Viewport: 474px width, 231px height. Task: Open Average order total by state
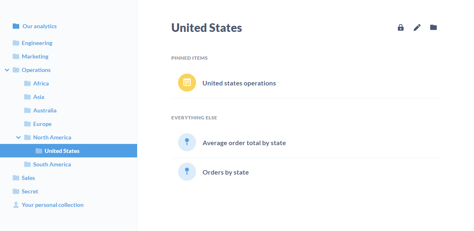tap(244, 143)
